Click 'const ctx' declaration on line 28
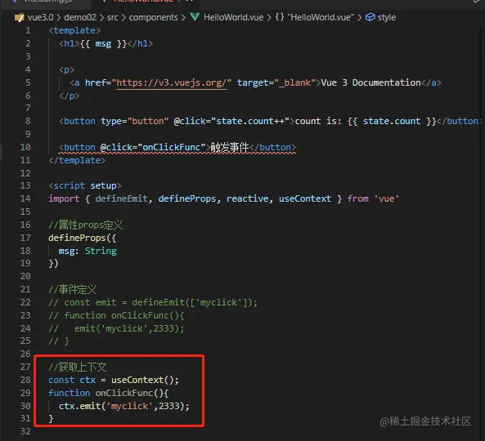This screenshot has width=485, height=441. click(72, 380)
